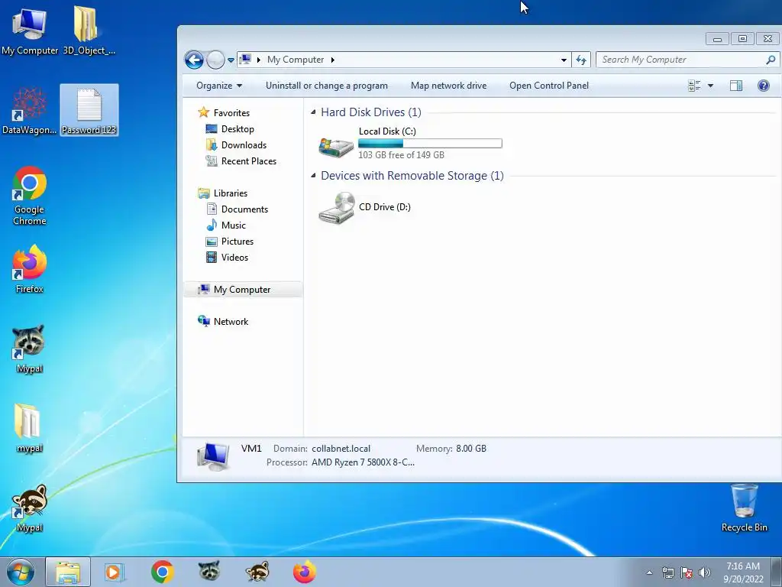Click Map network drive
Image resolution: width=782 pixels, height=587 pixels.
(x=449, y=86)
